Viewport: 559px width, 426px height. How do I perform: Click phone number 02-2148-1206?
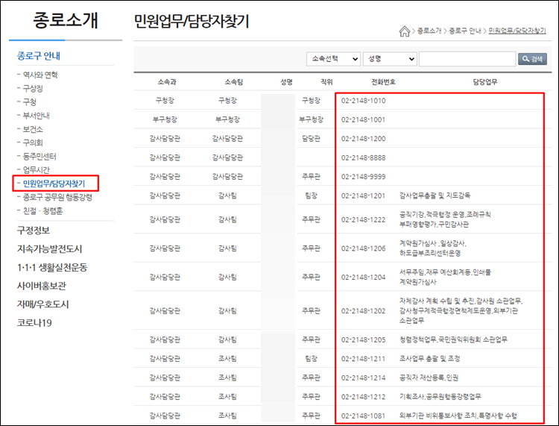pyautogui.click(x=363, y=248)
